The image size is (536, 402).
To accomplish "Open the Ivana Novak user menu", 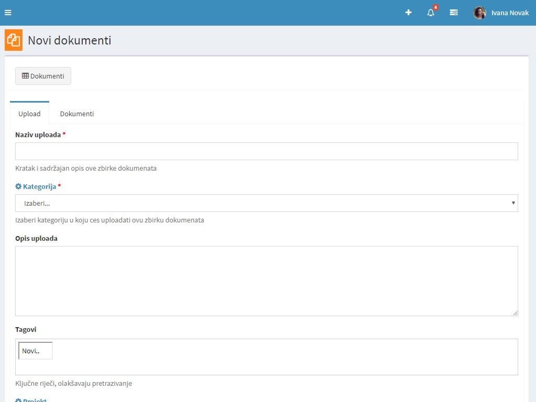I will click(509, 13).
